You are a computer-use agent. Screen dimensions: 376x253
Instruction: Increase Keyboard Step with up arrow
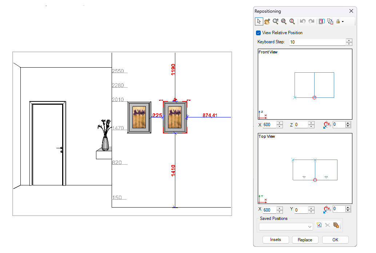click(349, 40)
